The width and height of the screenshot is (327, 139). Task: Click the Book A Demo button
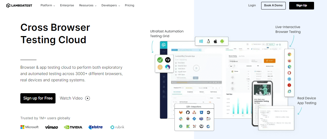click(x=273, y=6)
